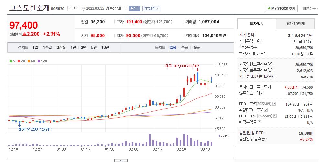Switch to the 투자정보 tab
Screen dimensions: 325x162
tap(257, 24)
